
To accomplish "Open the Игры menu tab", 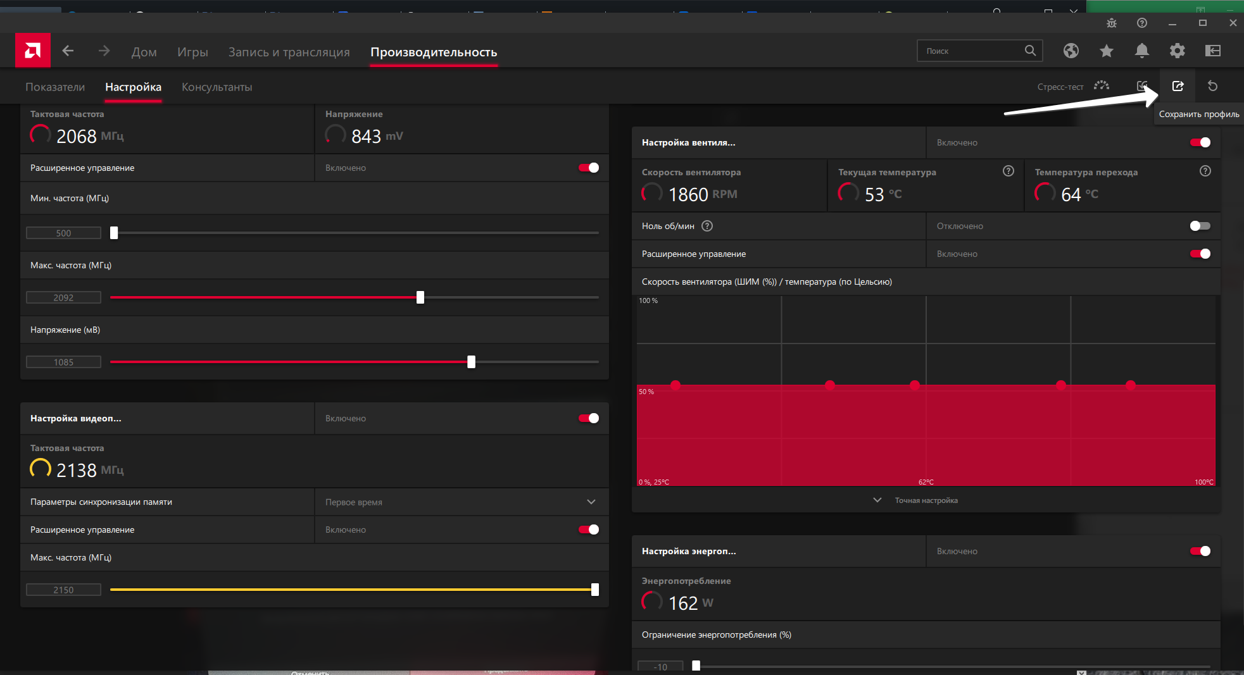I will [192, 52].
